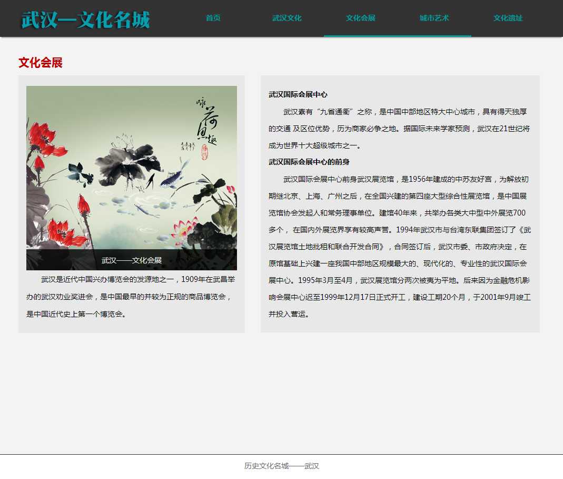Click the dark ink lotus leaf in painting center

126,158
